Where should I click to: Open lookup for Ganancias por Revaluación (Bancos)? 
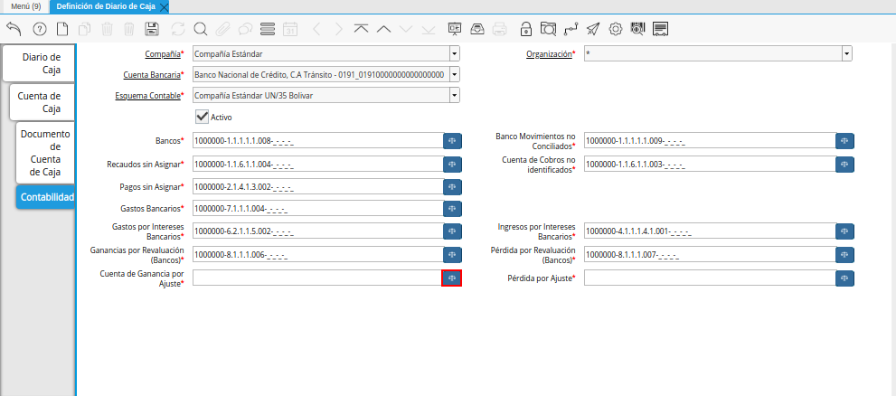click(452, 255)
